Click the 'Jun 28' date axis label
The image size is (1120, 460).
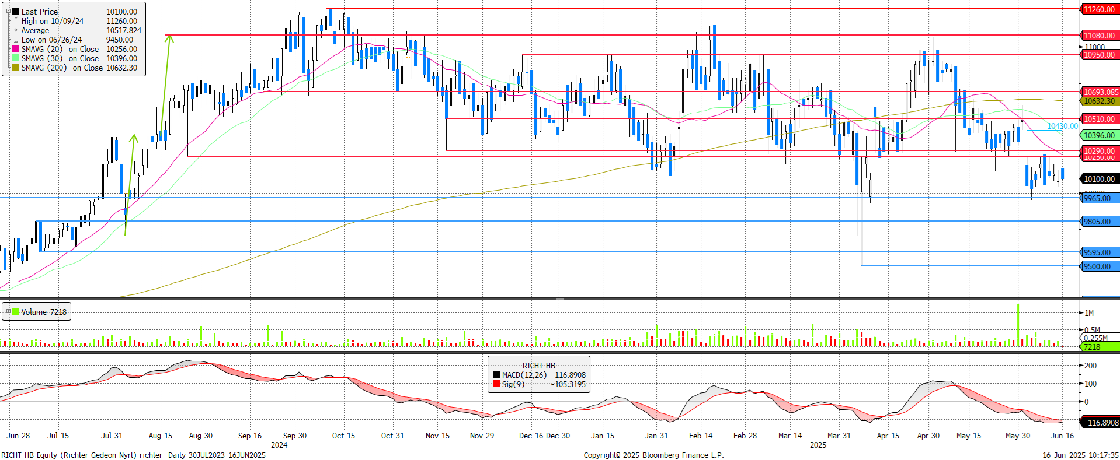pos(18,436)
